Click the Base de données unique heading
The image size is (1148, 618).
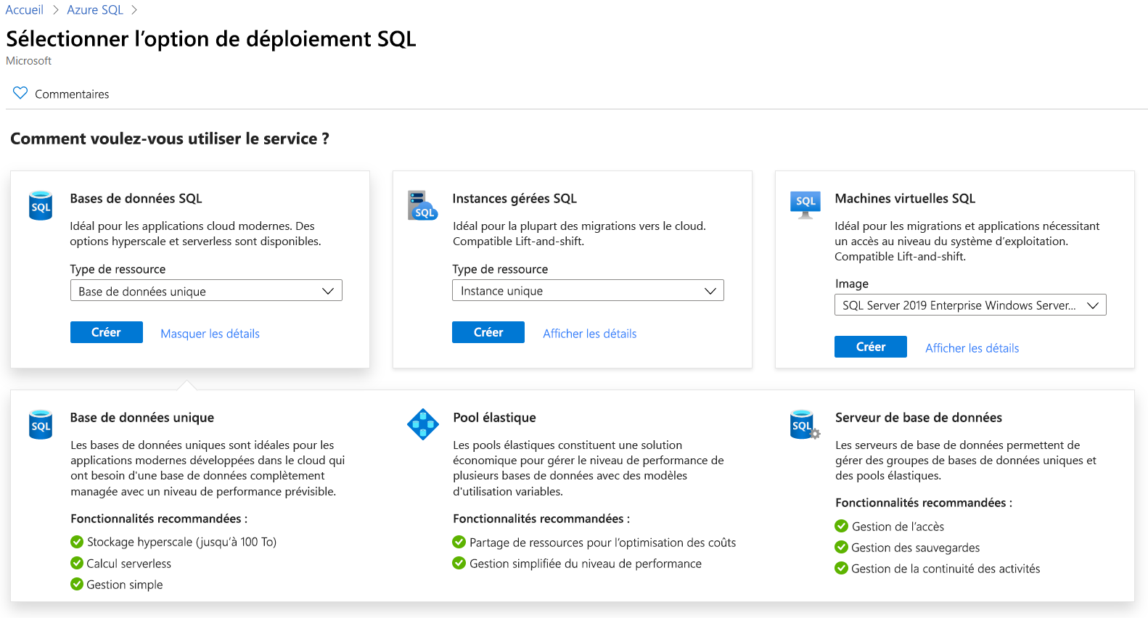pyautogui.click(x=142, y=418)
